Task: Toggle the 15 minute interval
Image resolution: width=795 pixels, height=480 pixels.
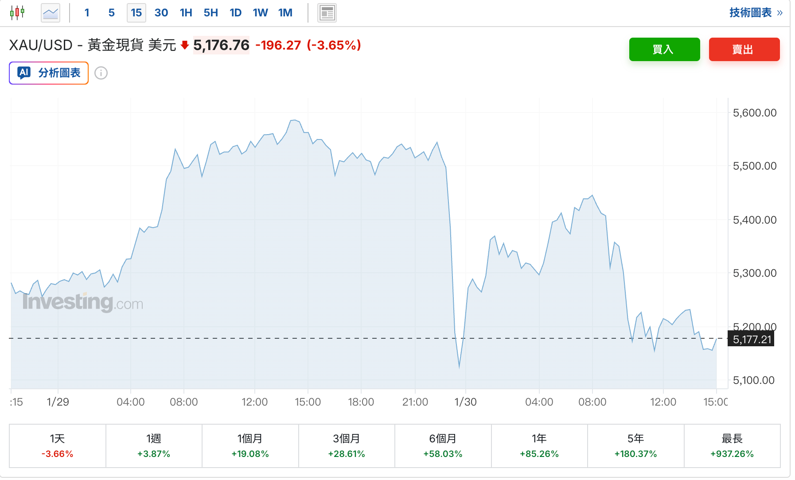Action: tap(136, 13)
